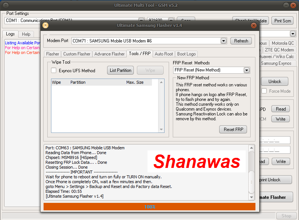Close the Ultimate Multi Tool main window
Image resolution: width=299 pixels, height=220 pixels.
pyautogui.click(x=293, y=5)
